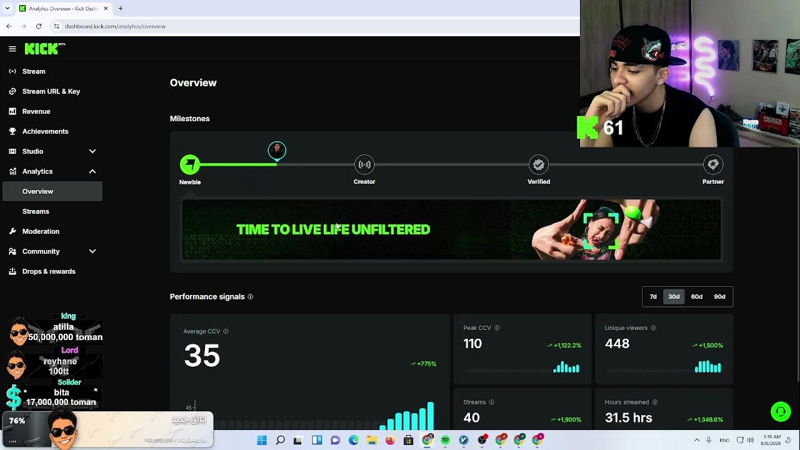Viewport: 800px width, 450px height.
Task: Expand the Community sidebar section
Action: click(x=92, y=251)
